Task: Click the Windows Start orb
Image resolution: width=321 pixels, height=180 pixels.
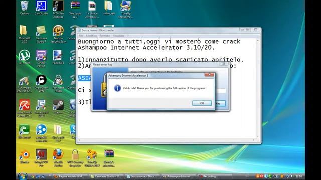Action: tap(22, 176)
